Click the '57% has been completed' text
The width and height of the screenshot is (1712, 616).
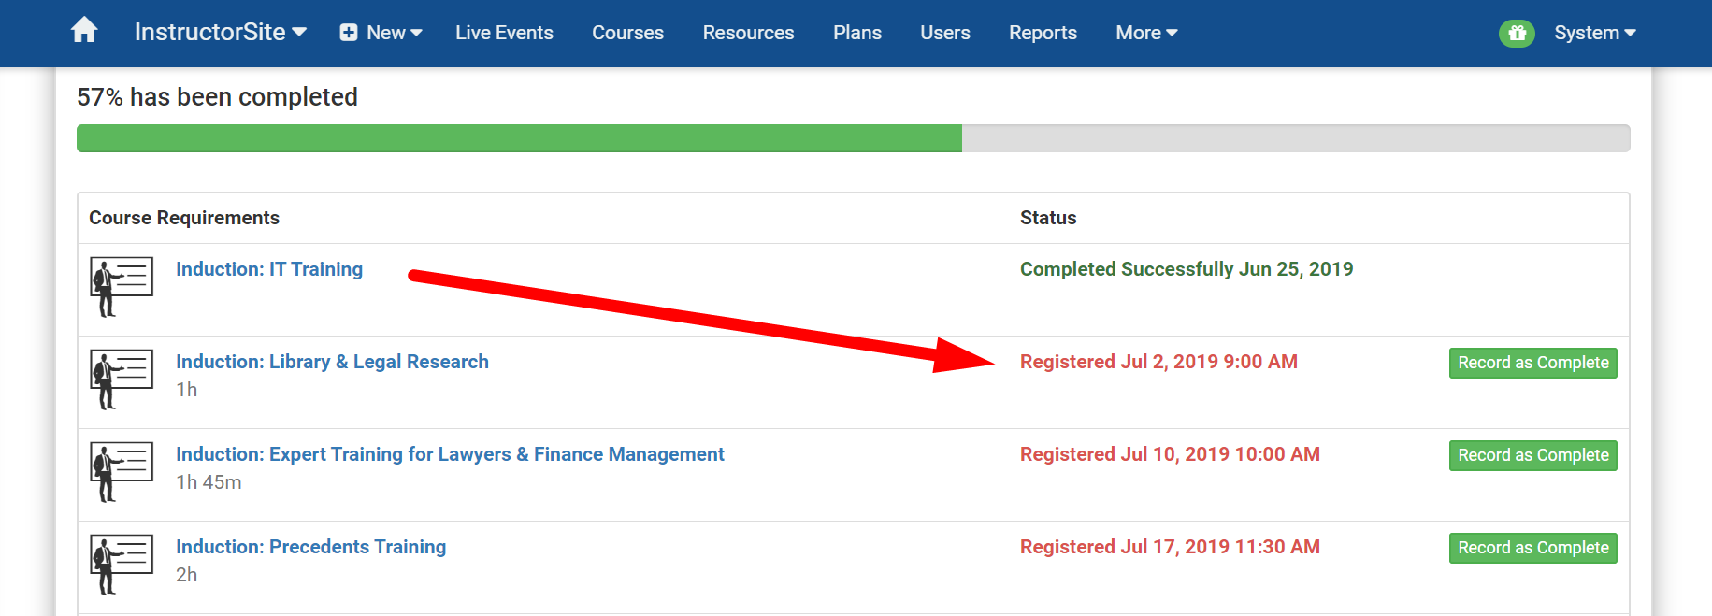coord(217,97)
